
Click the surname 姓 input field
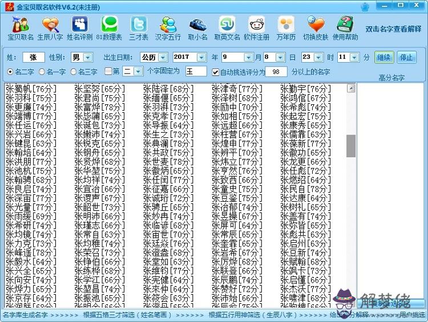pos(34,58)
